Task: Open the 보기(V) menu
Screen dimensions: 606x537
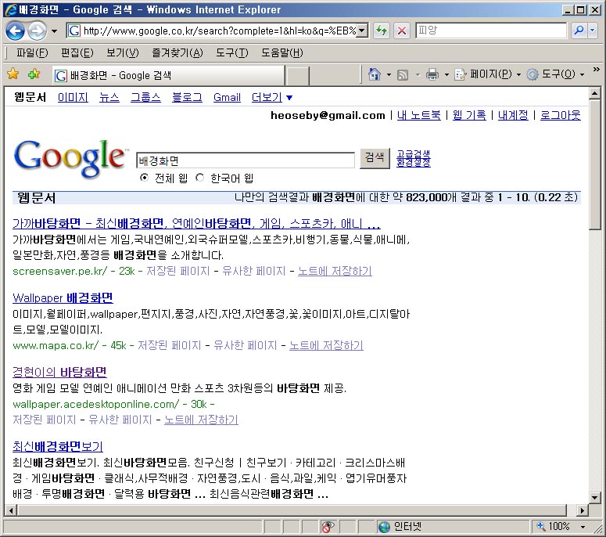Action: 123,52
